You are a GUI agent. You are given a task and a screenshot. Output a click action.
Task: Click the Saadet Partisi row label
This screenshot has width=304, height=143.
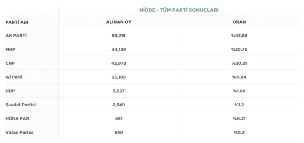[21, 105]
